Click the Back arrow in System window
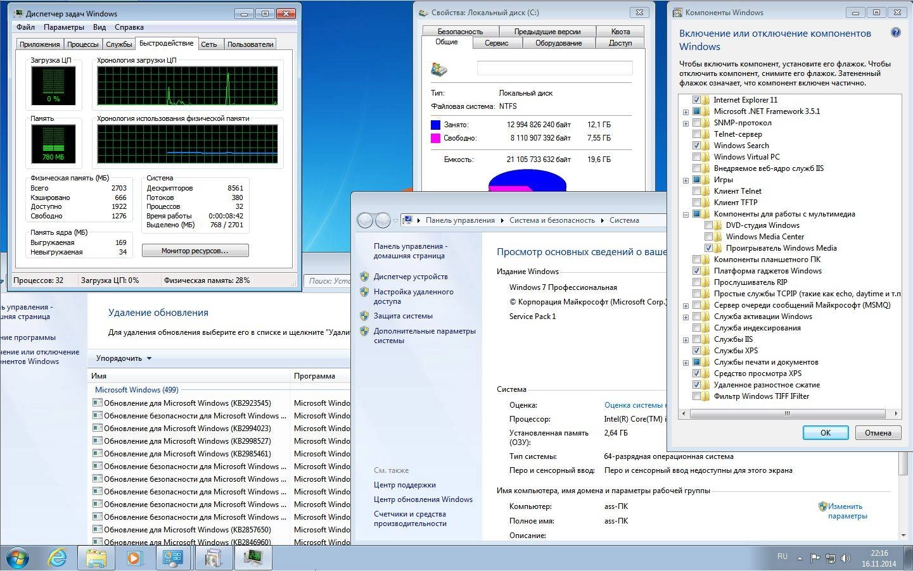This screenshot has width=913, height=571. click(365, 220)
